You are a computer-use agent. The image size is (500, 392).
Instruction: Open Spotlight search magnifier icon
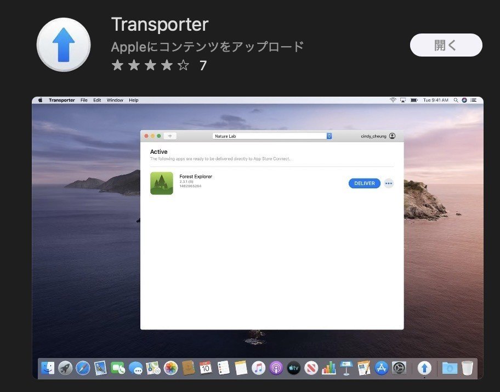click(x=456, y=100)
